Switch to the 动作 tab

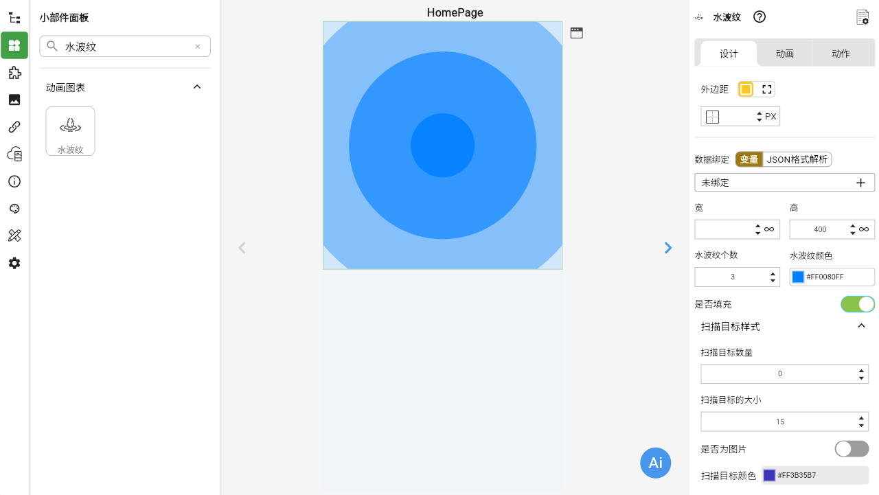point(841,54)
